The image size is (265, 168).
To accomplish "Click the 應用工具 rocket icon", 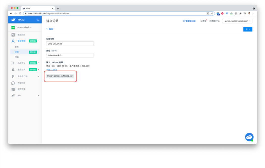I will click(13, 70).
